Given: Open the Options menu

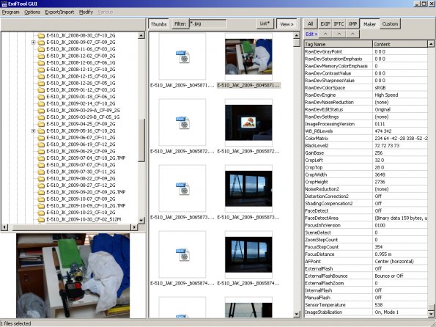Looking at the screenshot, I should tap(32, 12).
